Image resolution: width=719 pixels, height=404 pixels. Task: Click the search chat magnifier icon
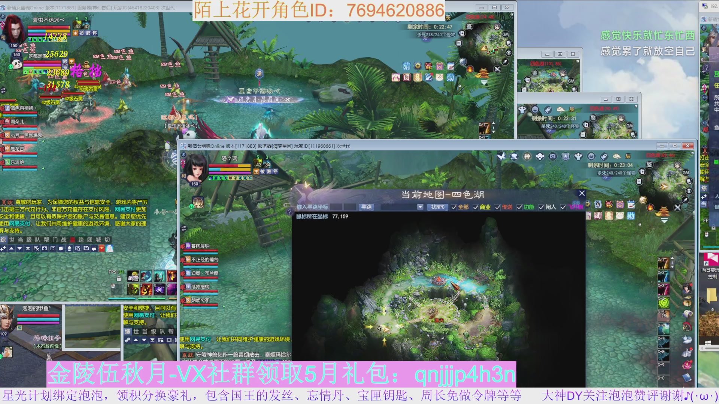78,248
